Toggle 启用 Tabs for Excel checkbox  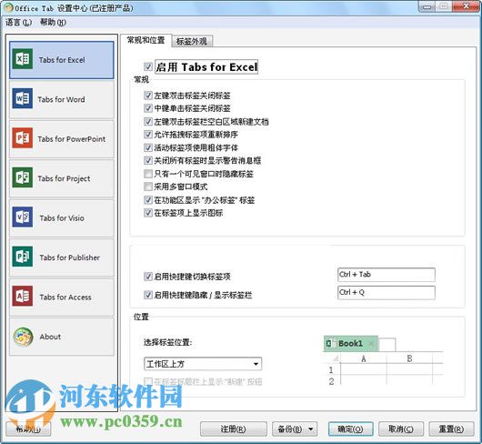148,66
